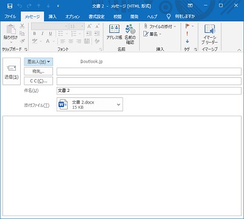Open the タグ dialog launcher
Image resolution: width=244 pixels, height=219 pixels.
click(x=195, y=49)
